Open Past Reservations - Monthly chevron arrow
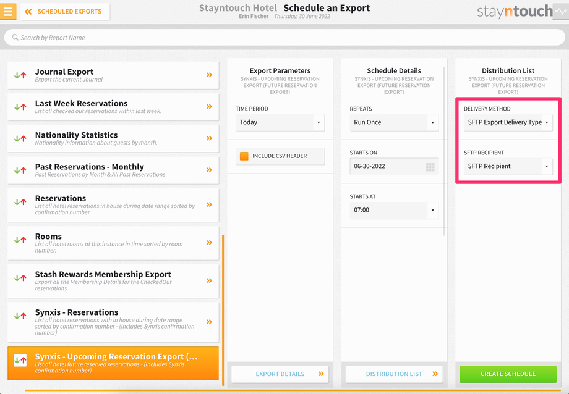The width and height of the screenshot is (569, 394). coord(210,170)
